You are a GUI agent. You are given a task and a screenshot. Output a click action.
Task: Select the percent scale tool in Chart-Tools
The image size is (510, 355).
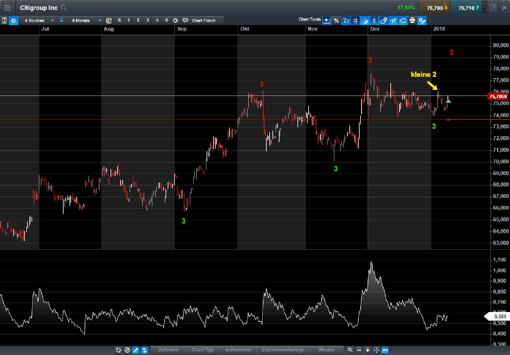point(336,20)
